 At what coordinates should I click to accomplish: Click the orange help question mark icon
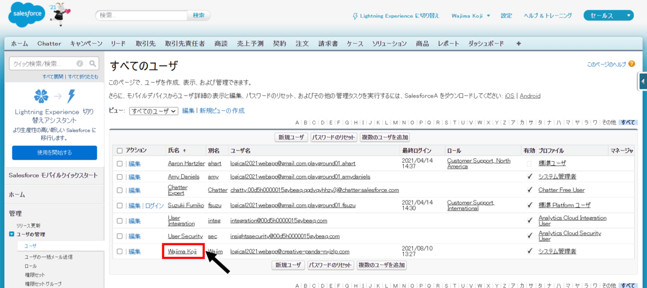pyautogui.click(x=631, y=64)
